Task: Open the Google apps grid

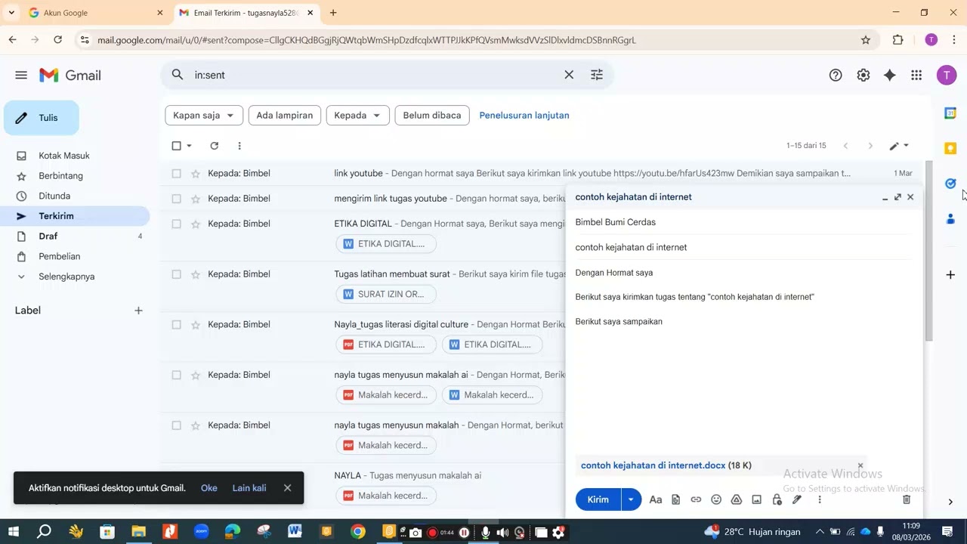Action: click(916, 75)
